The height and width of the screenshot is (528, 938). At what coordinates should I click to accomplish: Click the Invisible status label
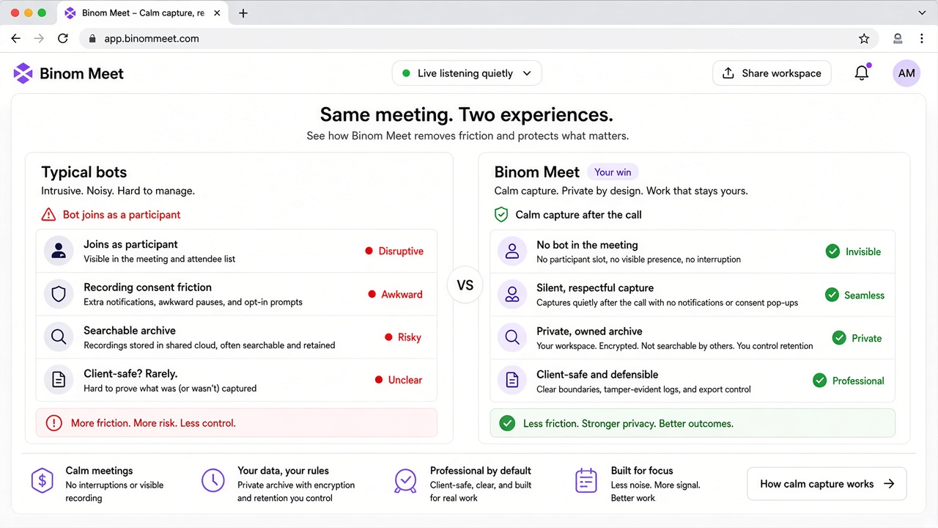coord(854,252)
